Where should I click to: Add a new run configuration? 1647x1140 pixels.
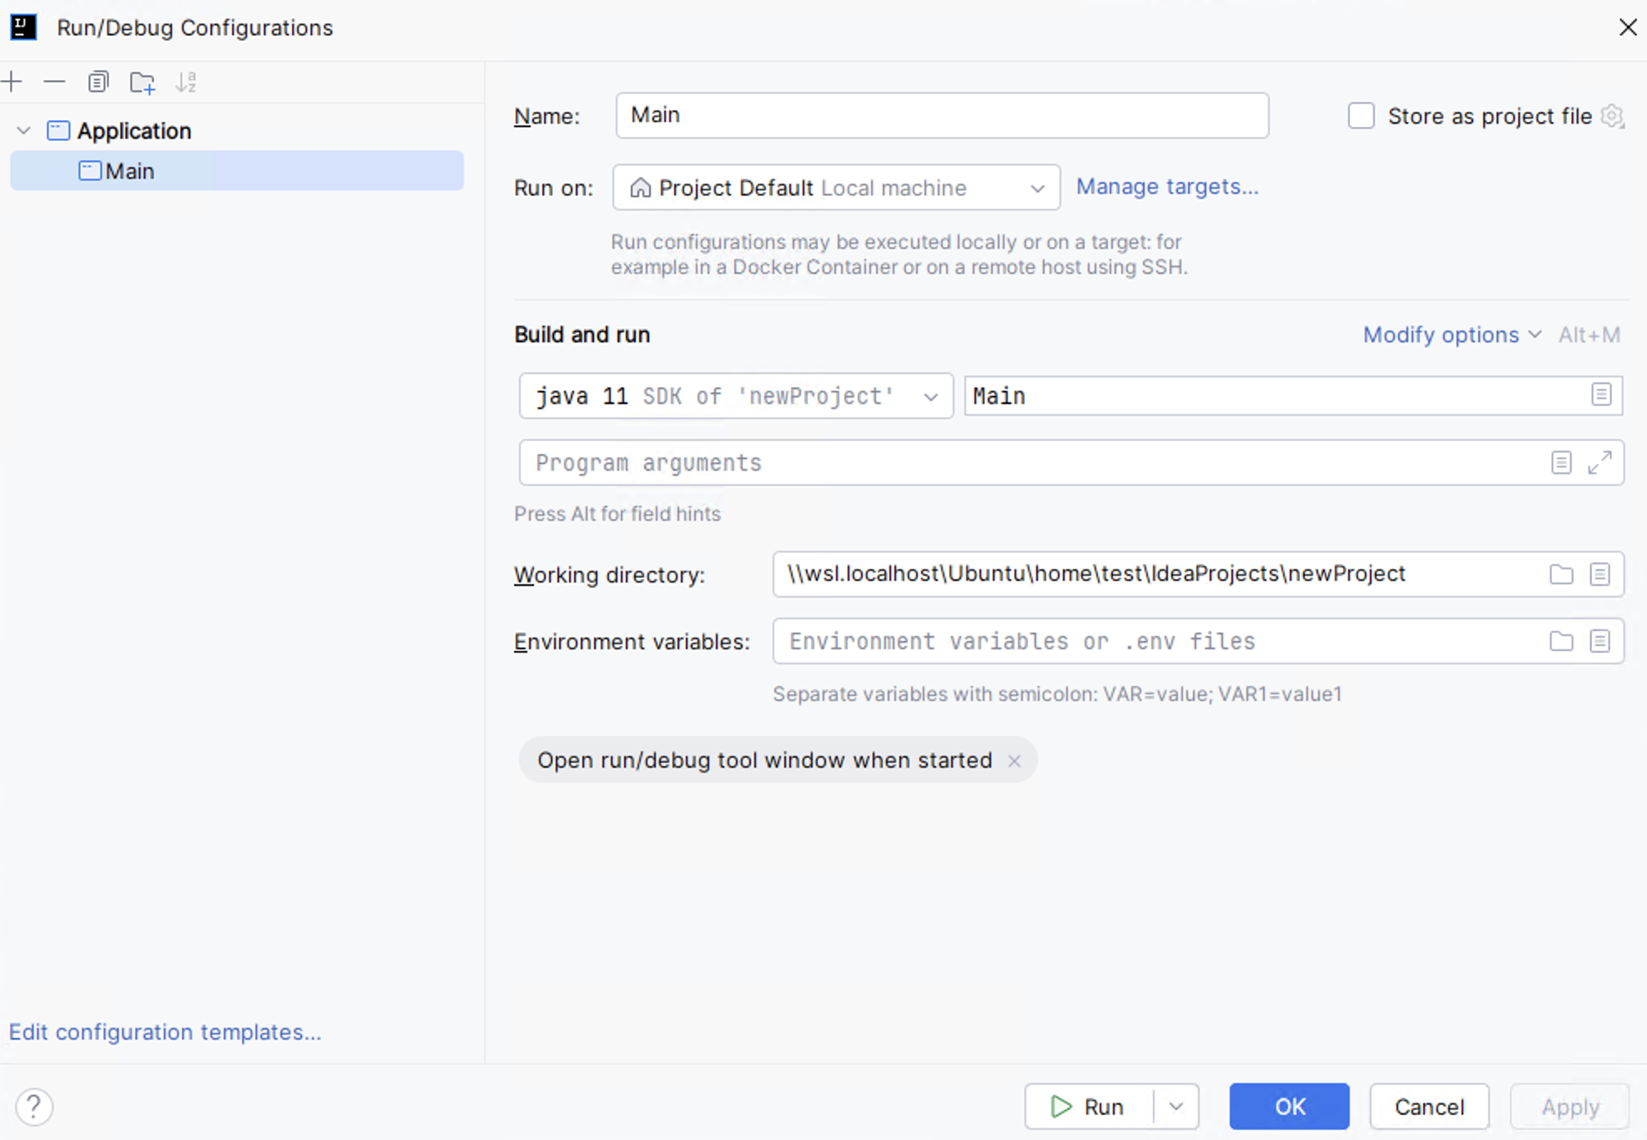coord(13,82)
